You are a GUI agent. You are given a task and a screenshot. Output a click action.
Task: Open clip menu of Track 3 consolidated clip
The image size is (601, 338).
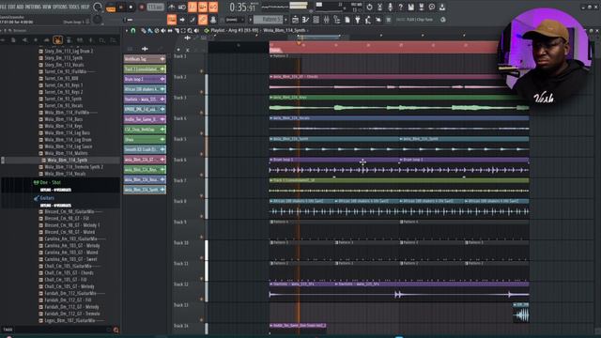tap(271, 180)
